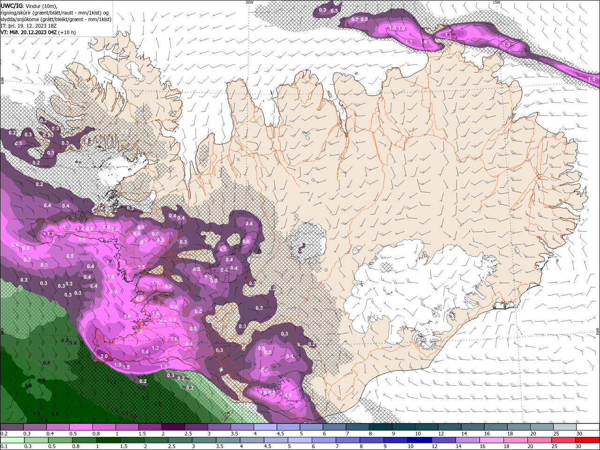
Task: Click top legend swatch between 12 and 14
Action: pyautogui.click(x=450, y=427)
